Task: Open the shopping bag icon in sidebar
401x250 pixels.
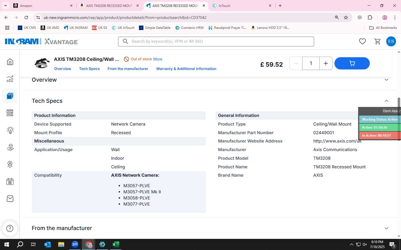Action: [x=10, y=199]
